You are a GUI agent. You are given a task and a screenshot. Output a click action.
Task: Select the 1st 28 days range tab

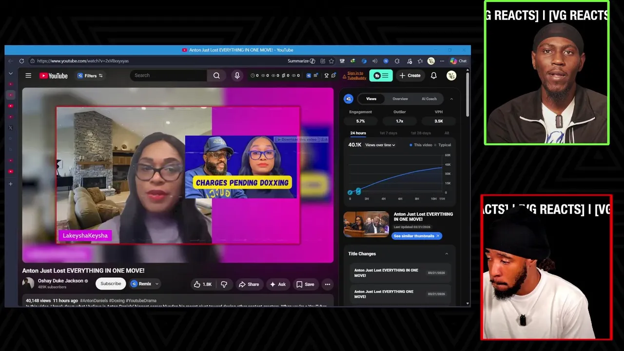(421, 133)
